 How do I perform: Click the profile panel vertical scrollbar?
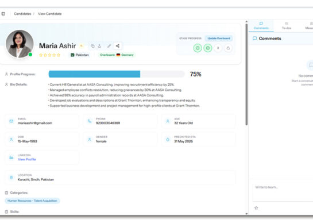click(x=246, y=74)
